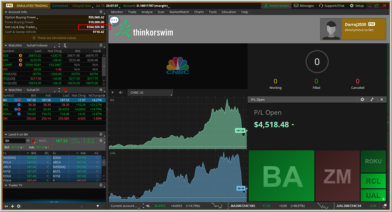392x212 pixels.
Task: Sort Suhail Indexes watchlist by Net Chng column
Action: point(55,51)
